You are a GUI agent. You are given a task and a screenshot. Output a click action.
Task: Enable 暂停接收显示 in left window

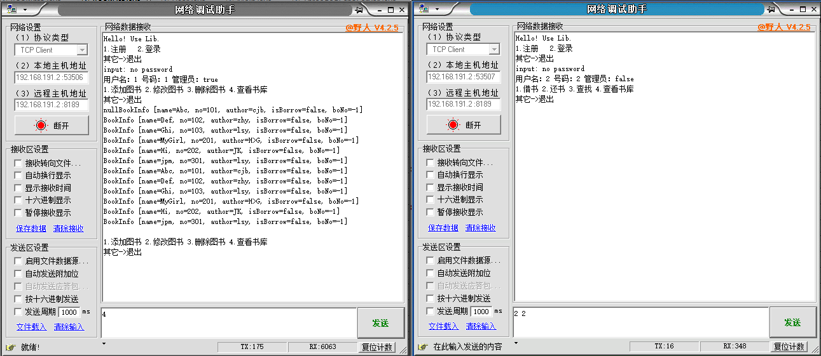(18, 213)
